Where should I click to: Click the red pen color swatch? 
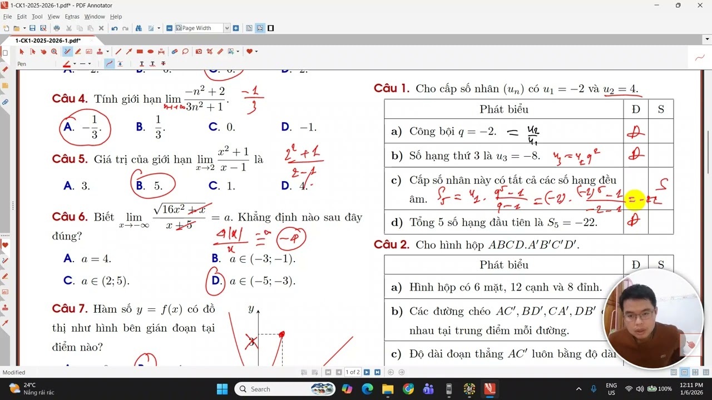67,63
